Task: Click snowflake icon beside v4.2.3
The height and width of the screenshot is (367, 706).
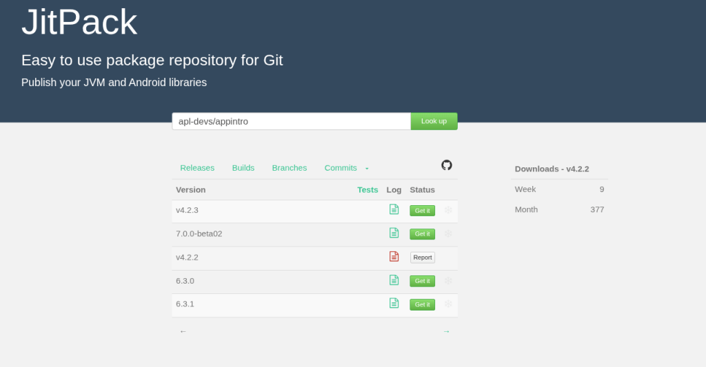Action: coord(448,210)
